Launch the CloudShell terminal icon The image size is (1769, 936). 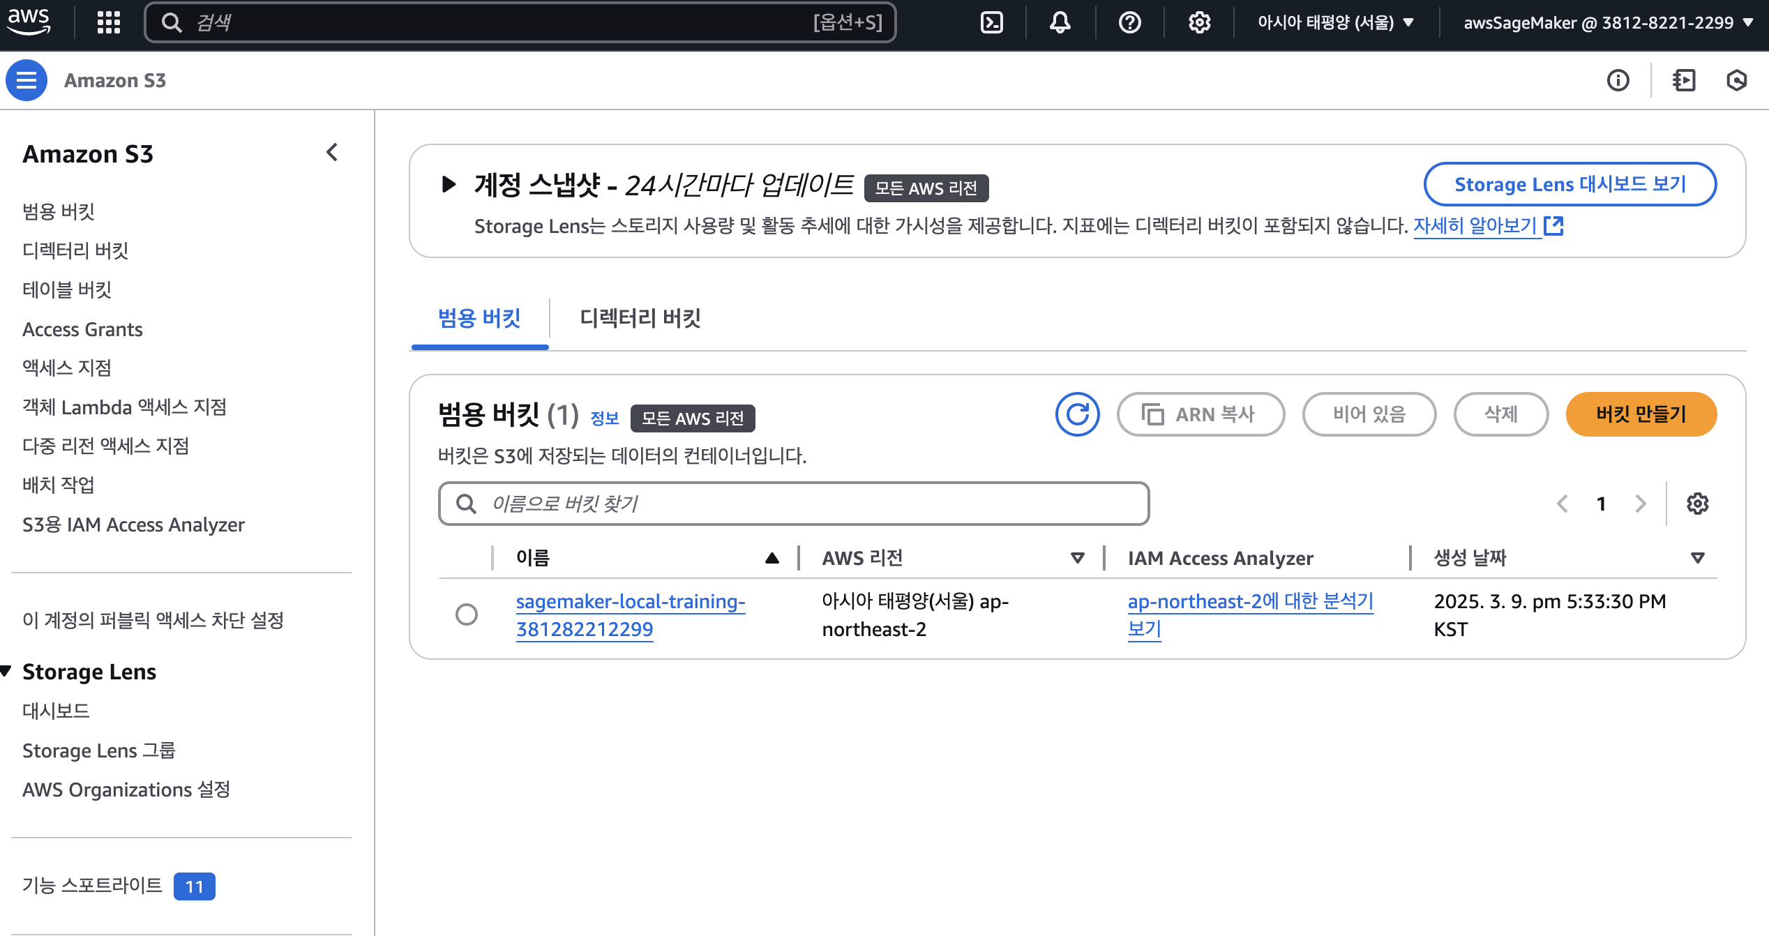pyautogui.click(x=991, y=22)
